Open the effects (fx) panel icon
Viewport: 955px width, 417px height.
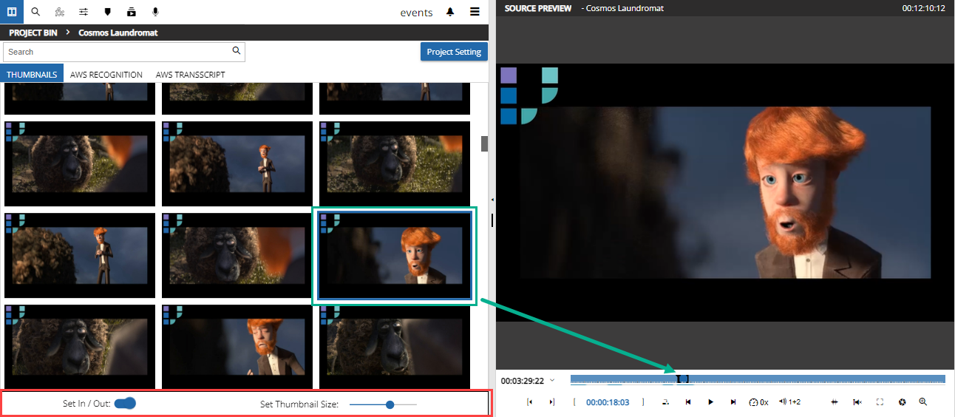pyautogui.click(x=60, y=12)
